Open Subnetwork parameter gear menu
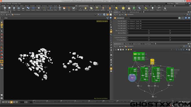This screenshot has width=191, height=107. 179,18
